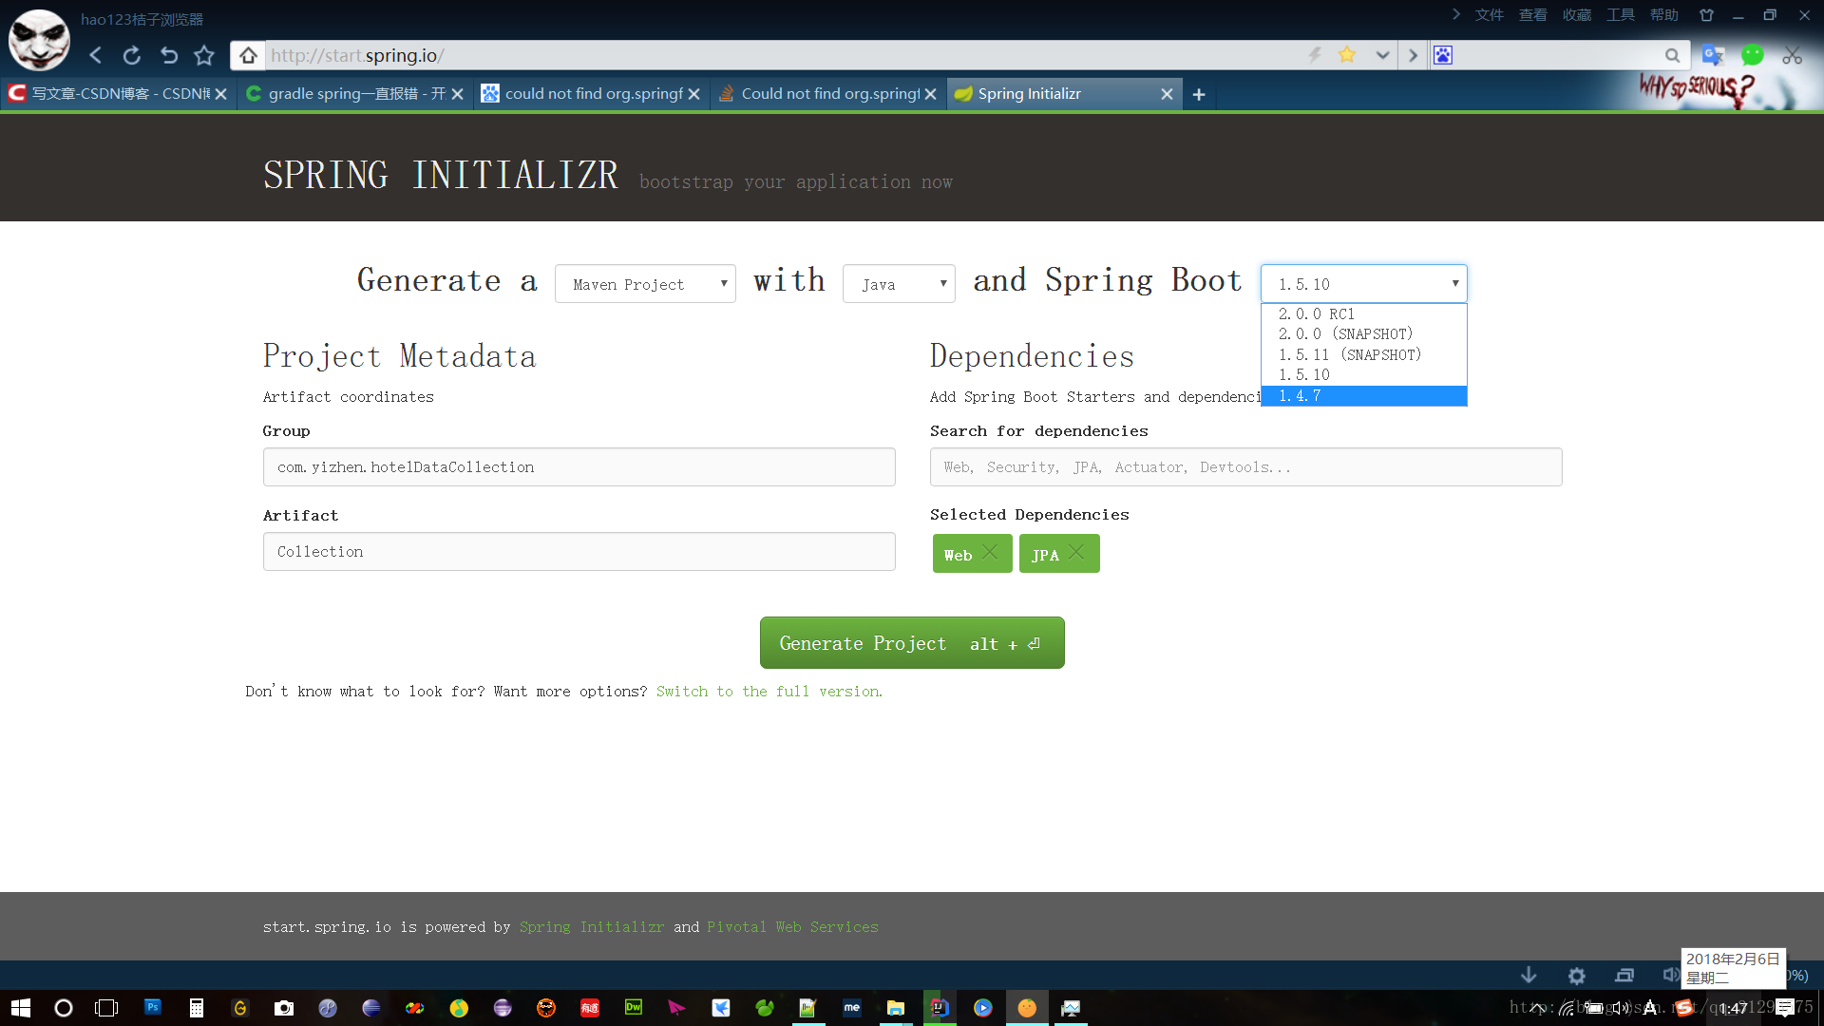This screenshot has height=1026, width=1824.
Task: Click the Artifact input field
Action: pos(579,552)
